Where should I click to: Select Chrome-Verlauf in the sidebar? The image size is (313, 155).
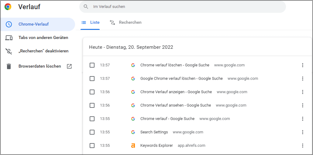click(37, 24)
